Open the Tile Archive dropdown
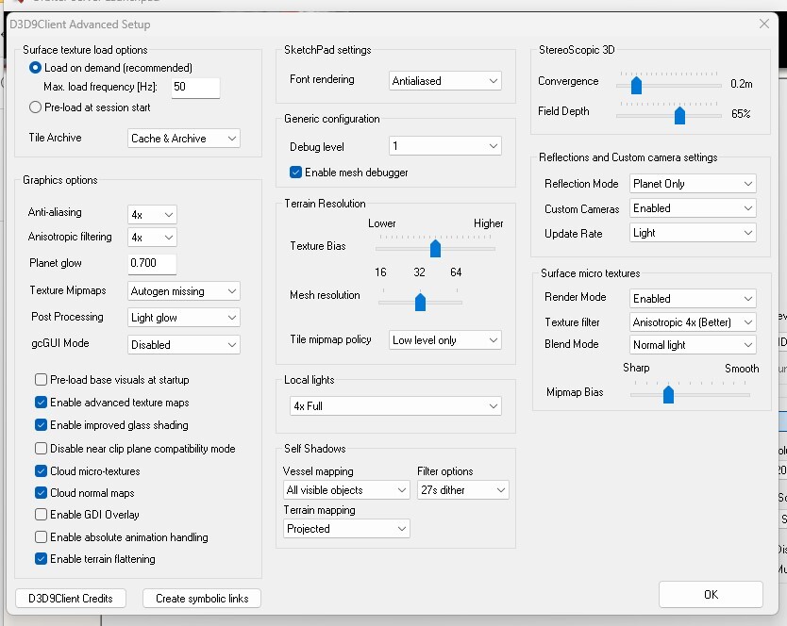 pyautogui.click(x=184, y=139)
